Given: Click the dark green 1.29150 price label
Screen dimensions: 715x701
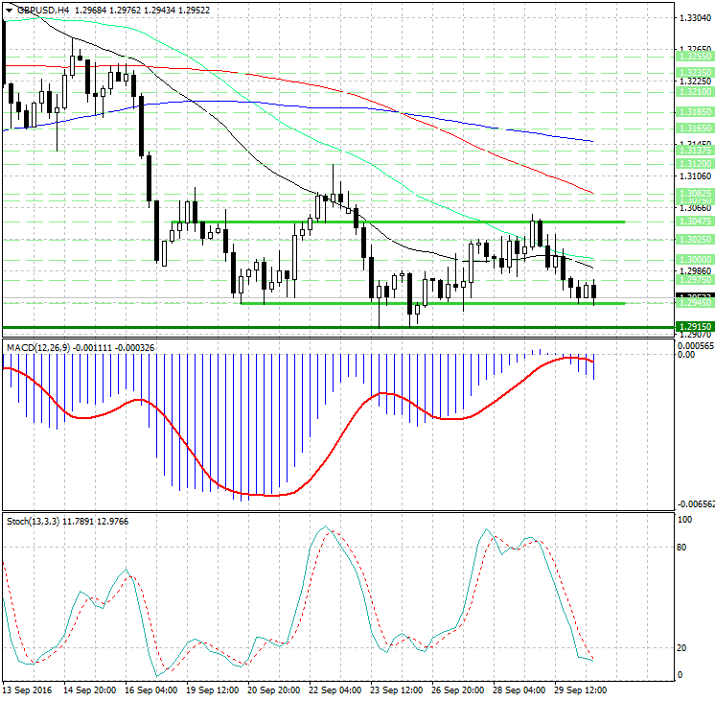Looking at the screenshot, I should pyautogui.click(x=693, y=327).
